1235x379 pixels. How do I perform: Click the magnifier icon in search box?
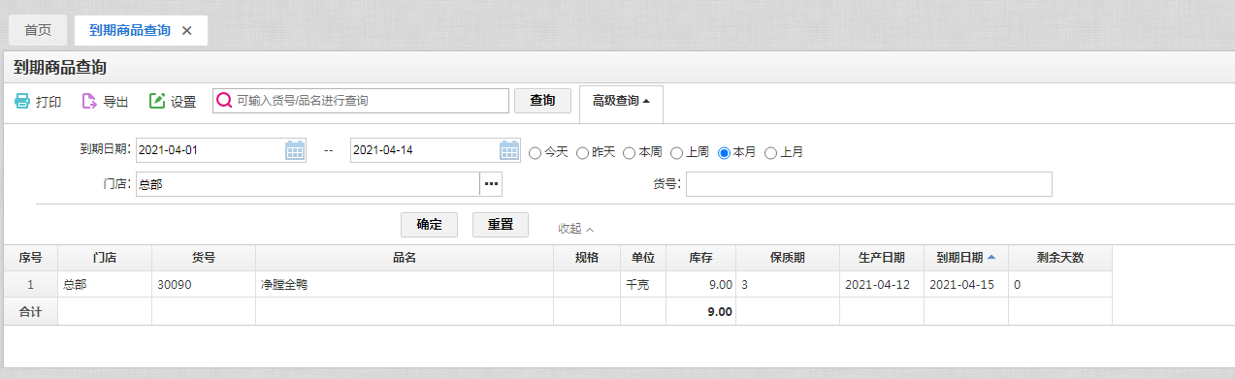point(224,101)
